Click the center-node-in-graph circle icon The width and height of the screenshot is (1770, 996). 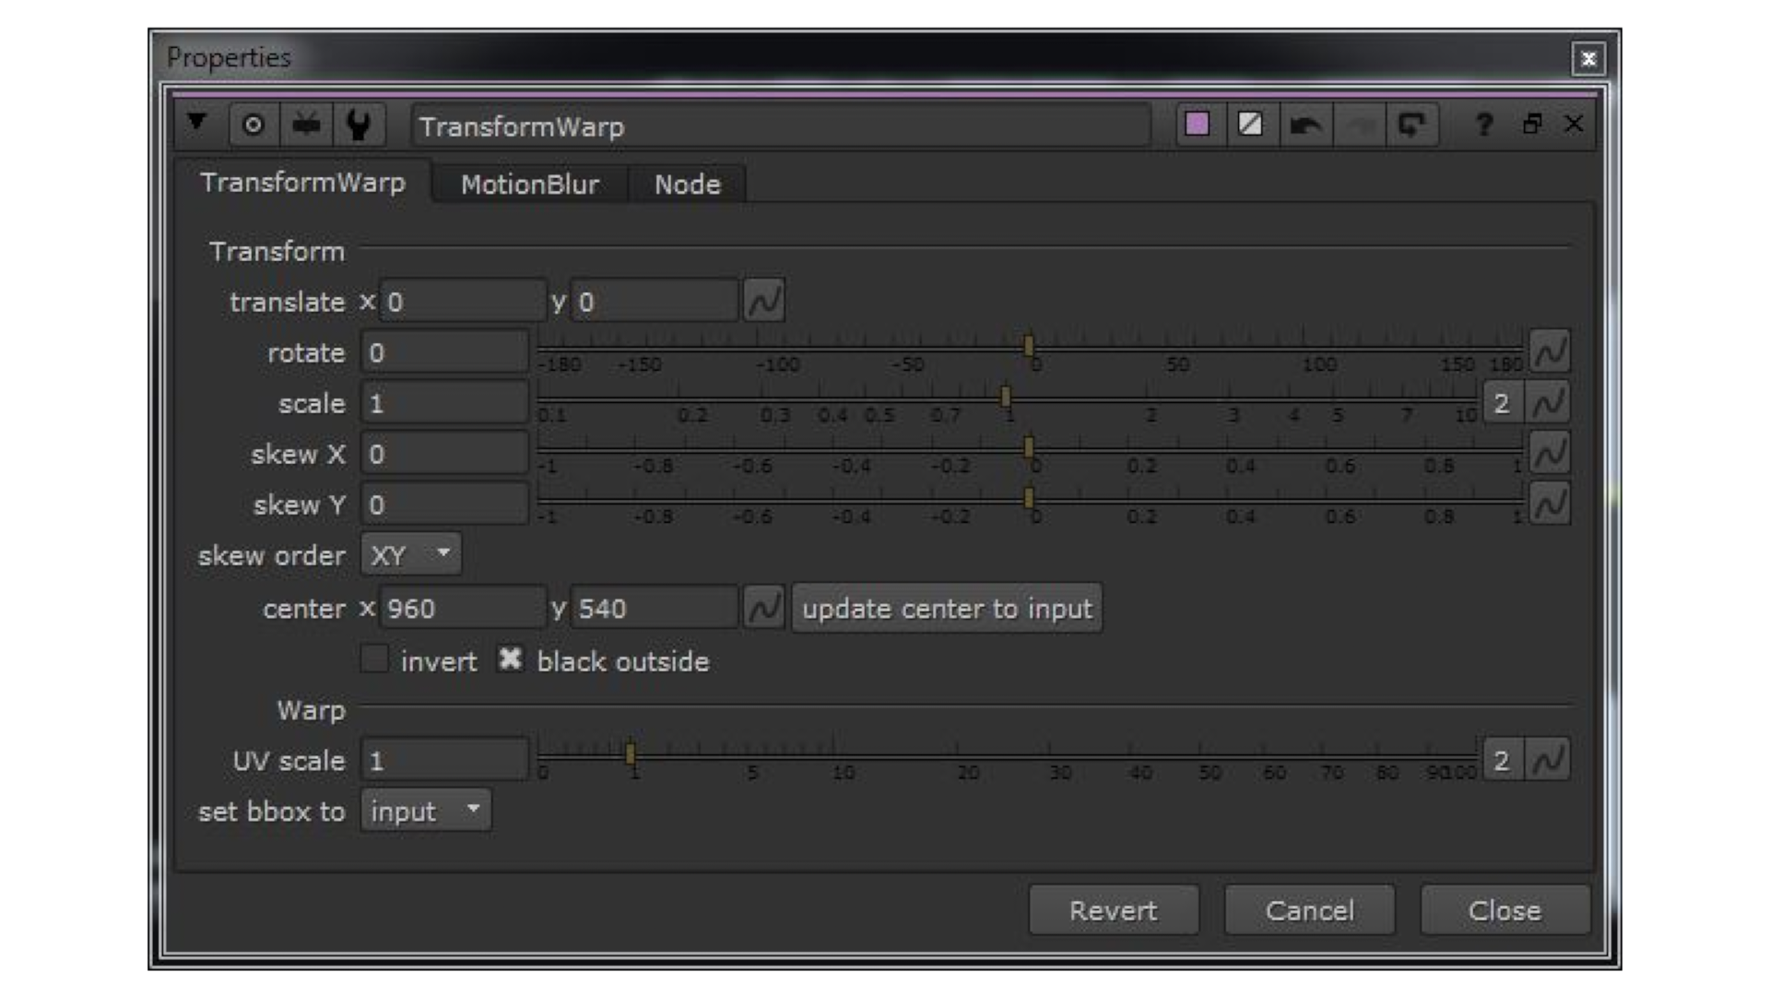tap(253, 125)
